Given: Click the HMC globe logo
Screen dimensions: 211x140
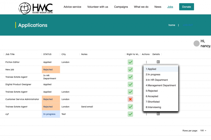Looking at the screenshot, I should point(25,8).
